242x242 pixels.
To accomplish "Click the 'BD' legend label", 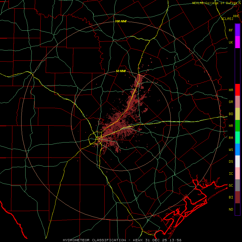I will [x=231, y=114].
